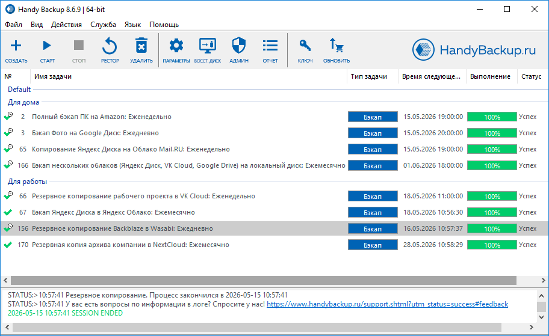Click status check icon of task 2
The width and height of the screenshot is (549, 336).
(8, 117)
